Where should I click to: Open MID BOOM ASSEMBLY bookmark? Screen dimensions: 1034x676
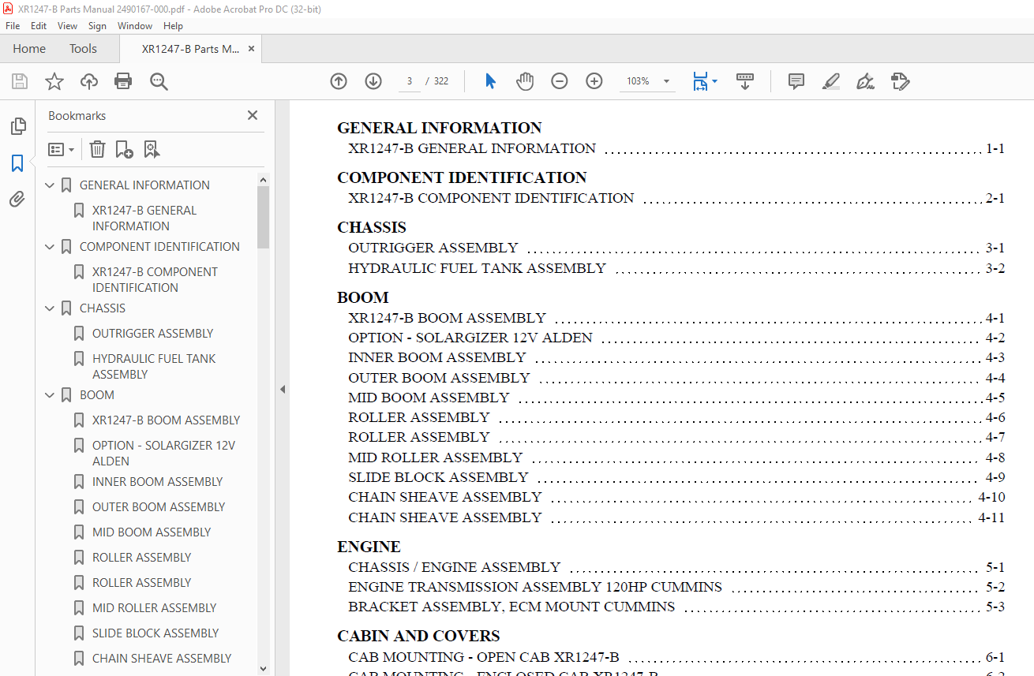pyautogui.click(x=152, y=532)
